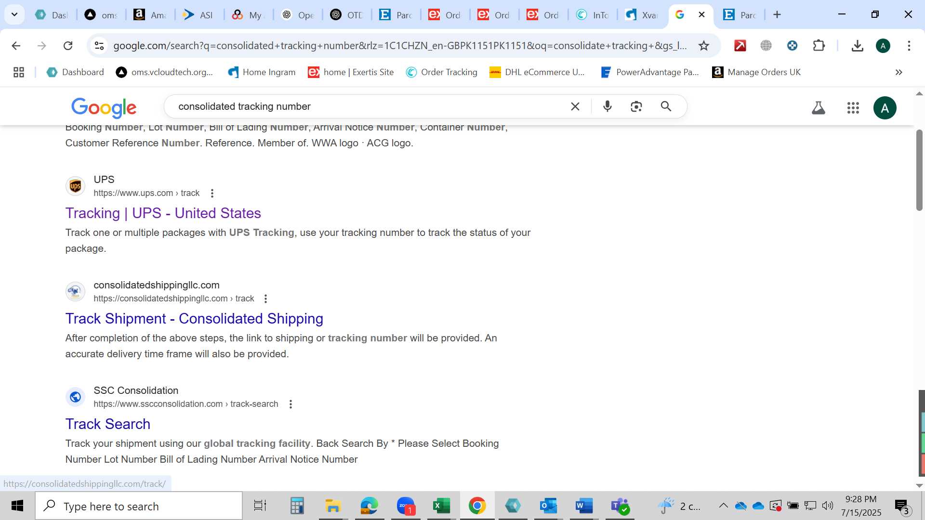Image resolution: width=925 pixels, height=520 pixels.
Task: Click the consolidated tracking number search field
Action: click(366, 106)
